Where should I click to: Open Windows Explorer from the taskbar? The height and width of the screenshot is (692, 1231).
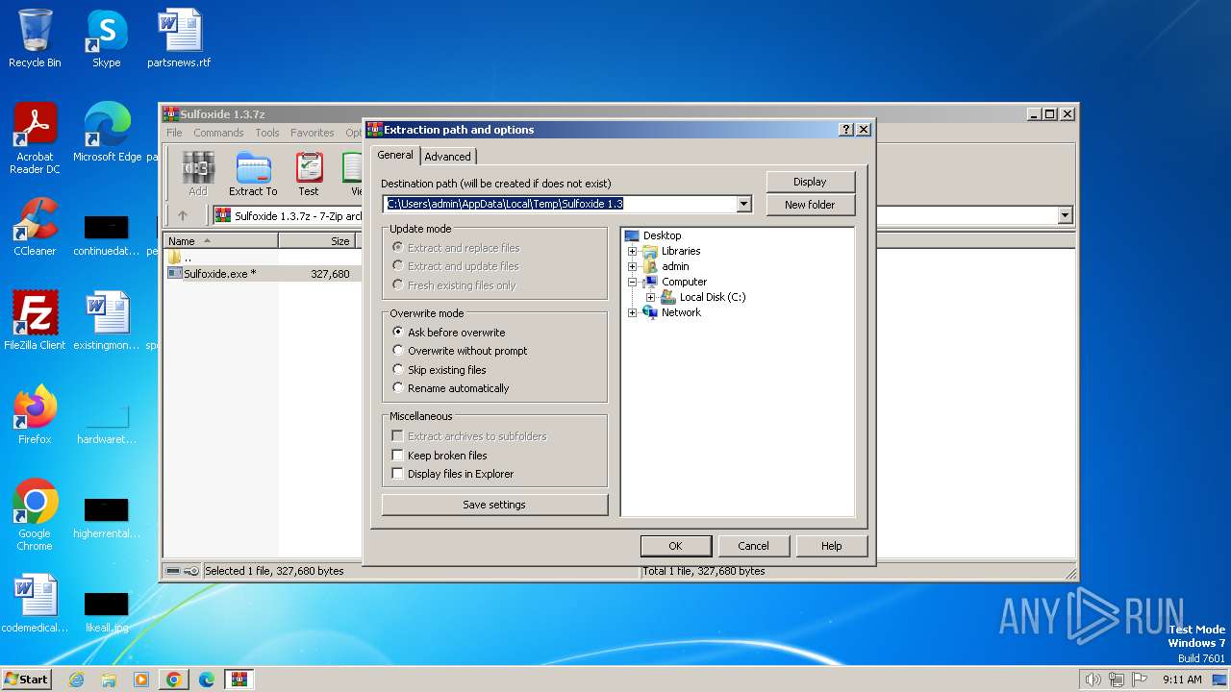[109, 680]
